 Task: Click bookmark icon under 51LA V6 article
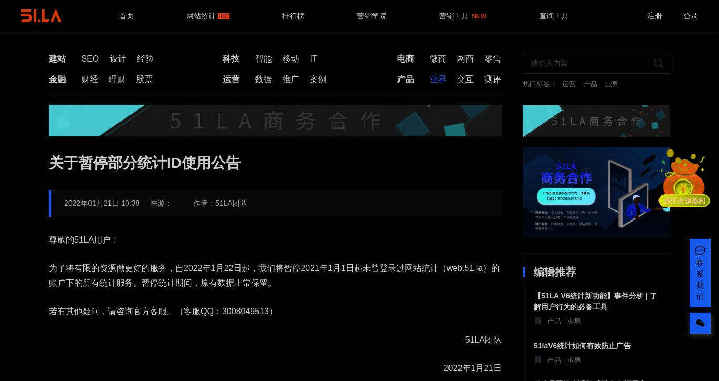(537, 321)
